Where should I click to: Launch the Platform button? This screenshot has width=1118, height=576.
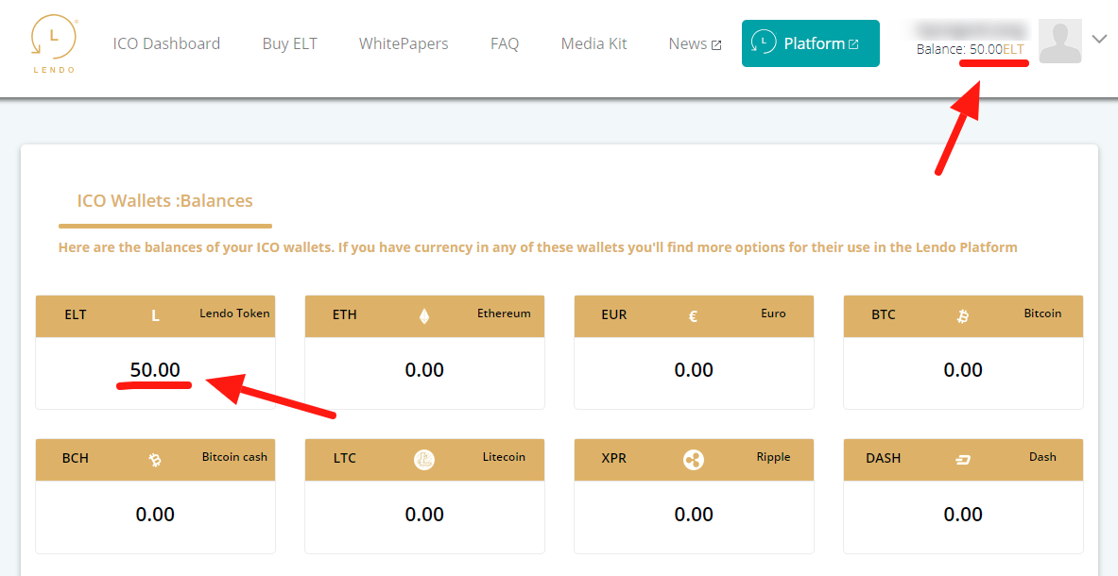click(x=811, y=43)
